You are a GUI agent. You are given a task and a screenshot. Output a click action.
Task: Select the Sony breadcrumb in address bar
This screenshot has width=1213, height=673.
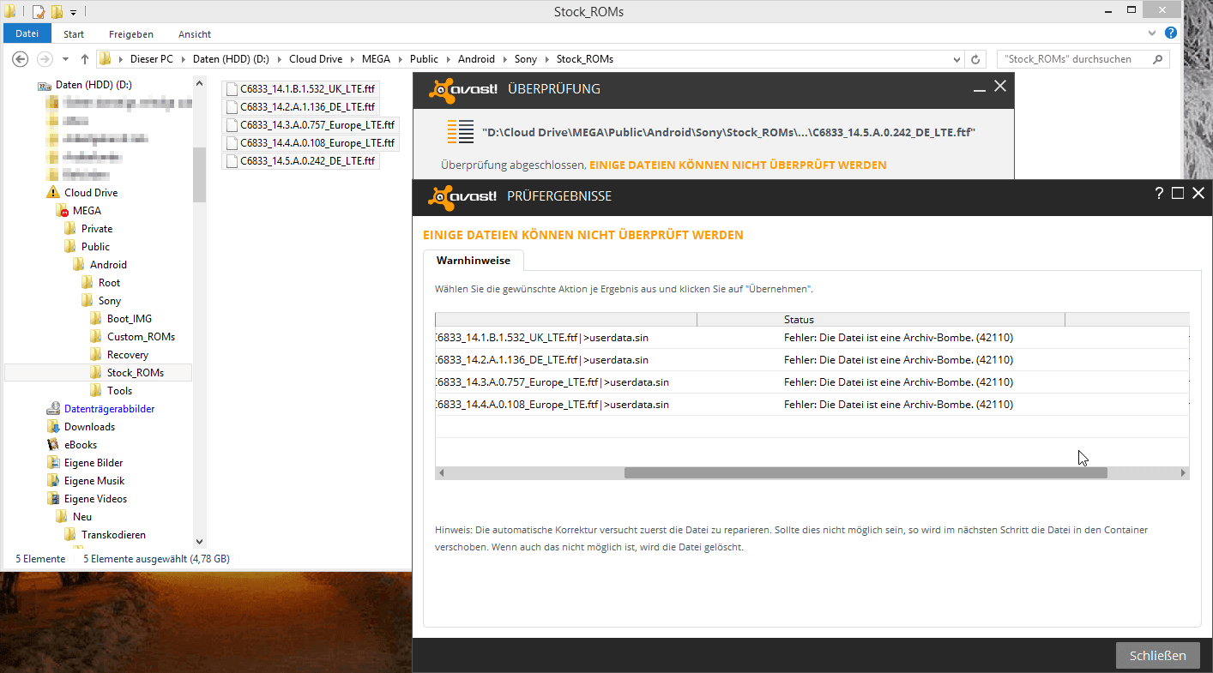pos(525,59)
